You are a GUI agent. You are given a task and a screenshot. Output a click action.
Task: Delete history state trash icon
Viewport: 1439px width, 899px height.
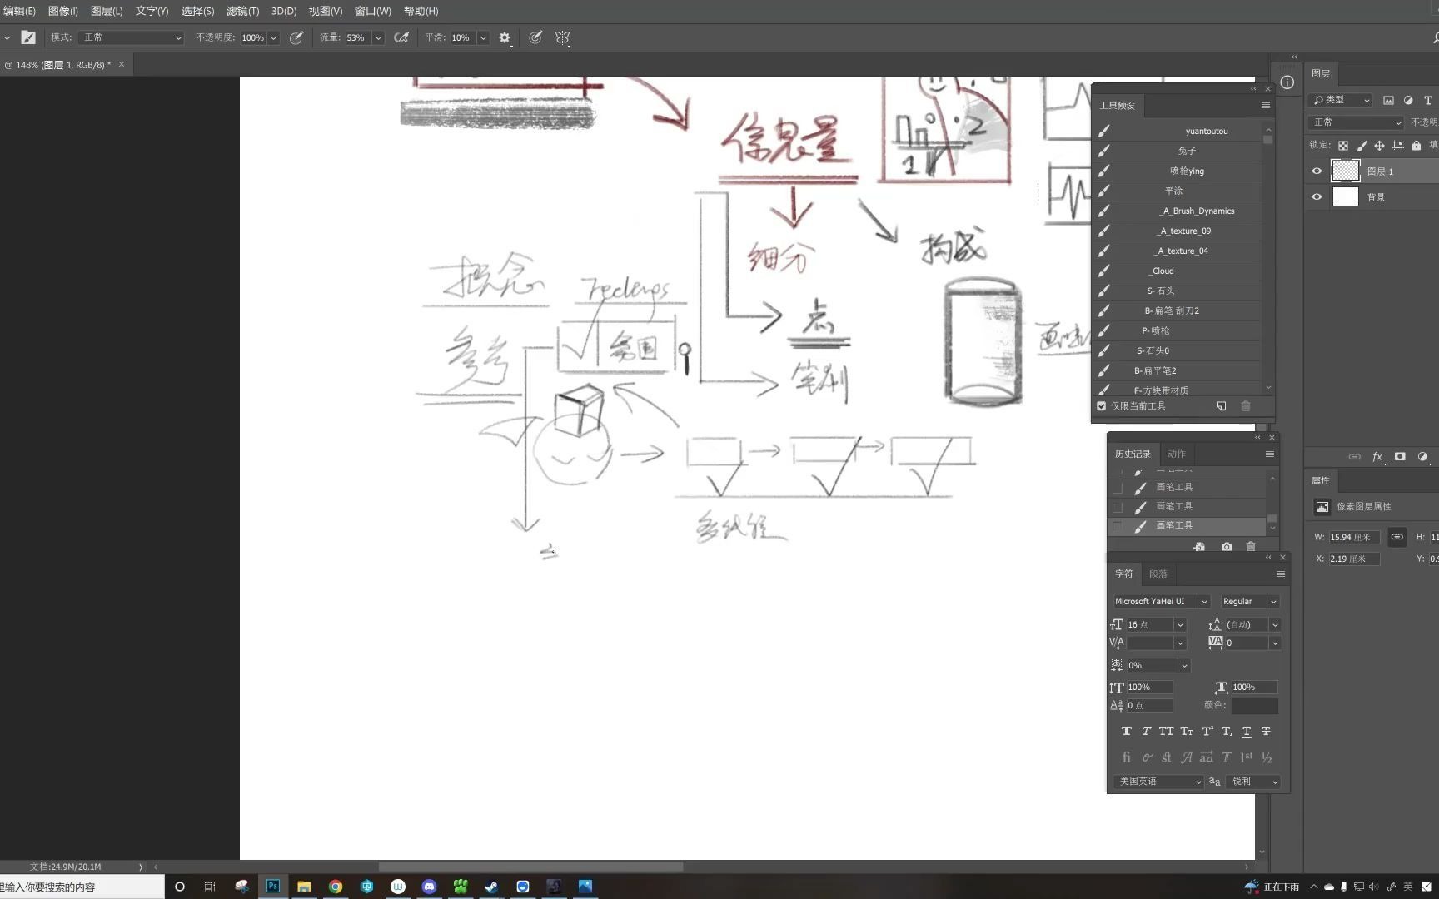click(x=1251, y=547)
